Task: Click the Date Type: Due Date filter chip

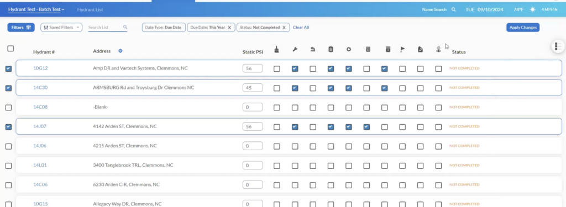Action: (x=164, y=28)
